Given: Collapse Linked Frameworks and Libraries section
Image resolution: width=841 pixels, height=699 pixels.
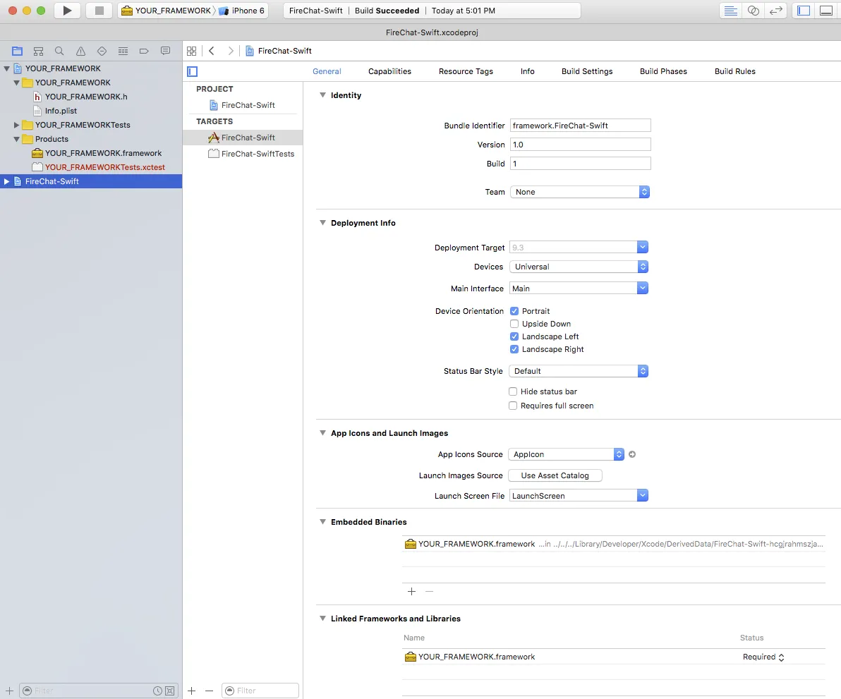Looking at the screenshot, I should click(x=322, y=618).
